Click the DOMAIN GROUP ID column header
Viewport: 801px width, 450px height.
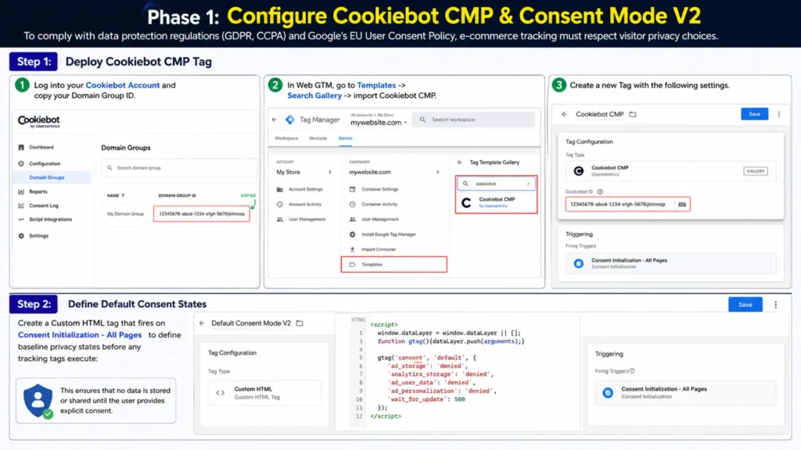coord(177,195)
